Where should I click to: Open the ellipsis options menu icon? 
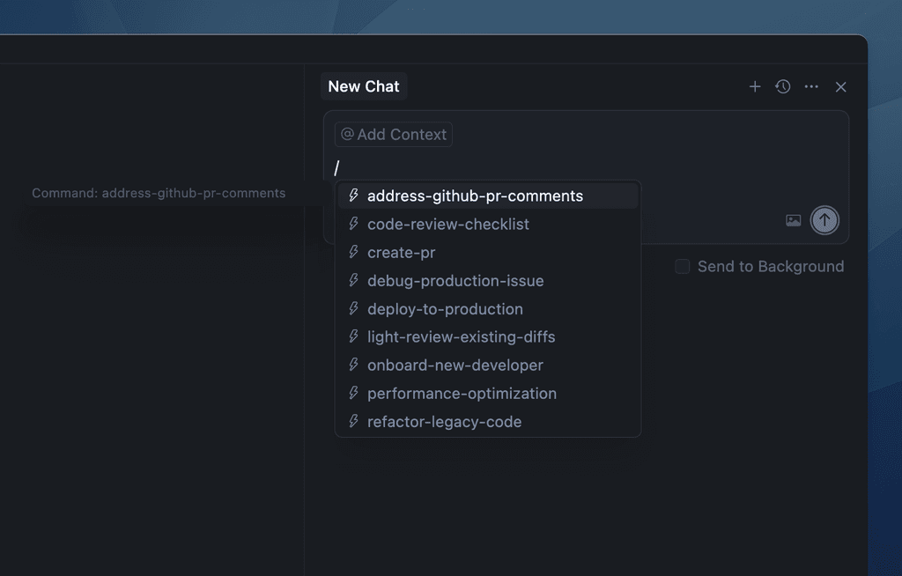[811, 86]
